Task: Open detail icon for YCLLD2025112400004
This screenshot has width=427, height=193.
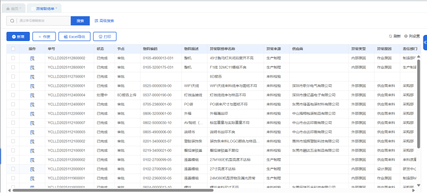Action: tap(32, 95)
